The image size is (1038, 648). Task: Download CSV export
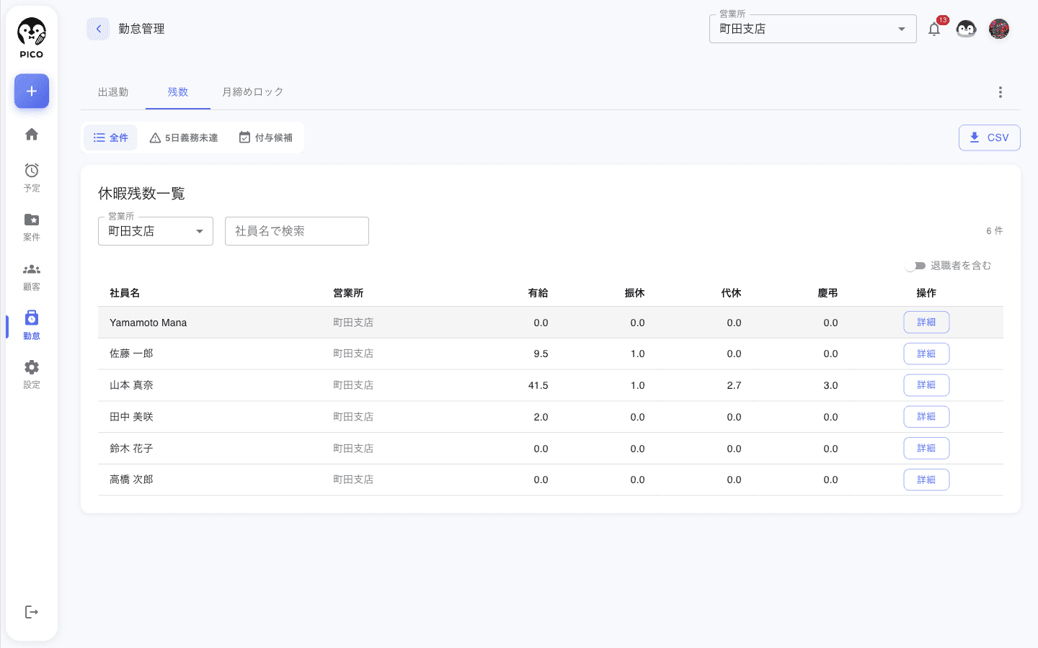[990, 138]
